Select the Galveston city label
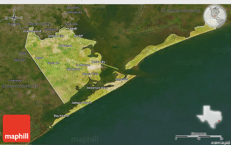The height and width of the screenshot is (145, 231). (121, 79)
